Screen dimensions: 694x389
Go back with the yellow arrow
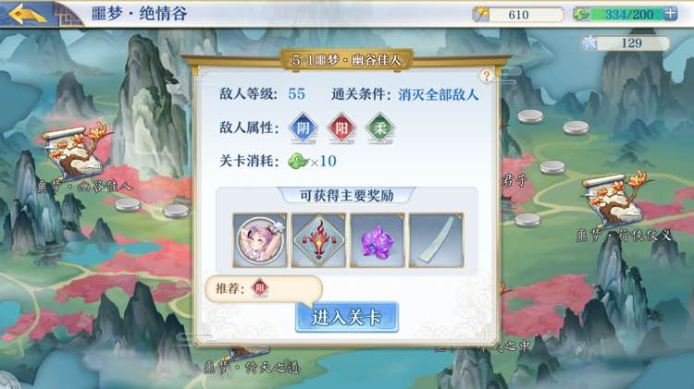(28, 14)
